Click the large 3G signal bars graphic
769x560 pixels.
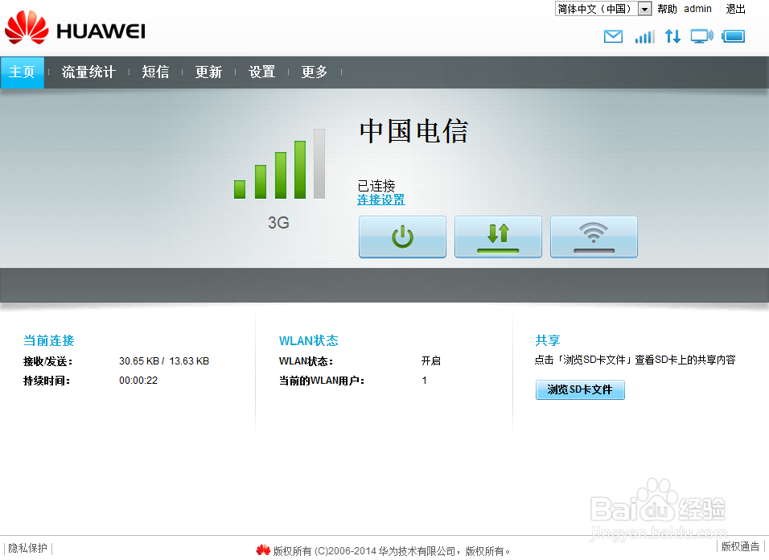pos(280,164)
